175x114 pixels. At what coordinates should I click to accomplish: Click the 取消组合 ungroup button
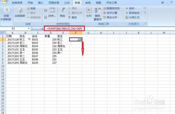(x=132, y=13)
